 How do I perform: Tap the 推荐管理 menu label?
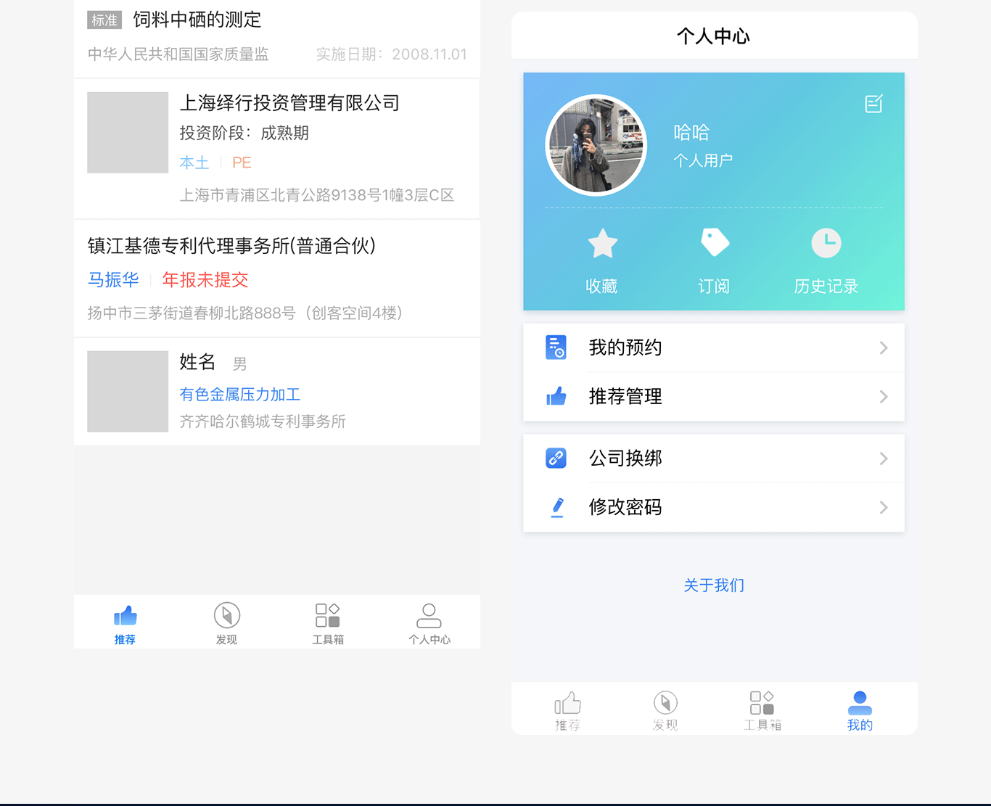coord(625,396)
